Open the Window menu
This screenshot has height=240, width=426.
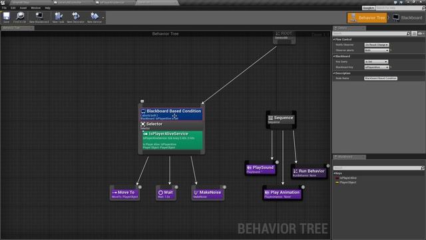click(35, 8)
